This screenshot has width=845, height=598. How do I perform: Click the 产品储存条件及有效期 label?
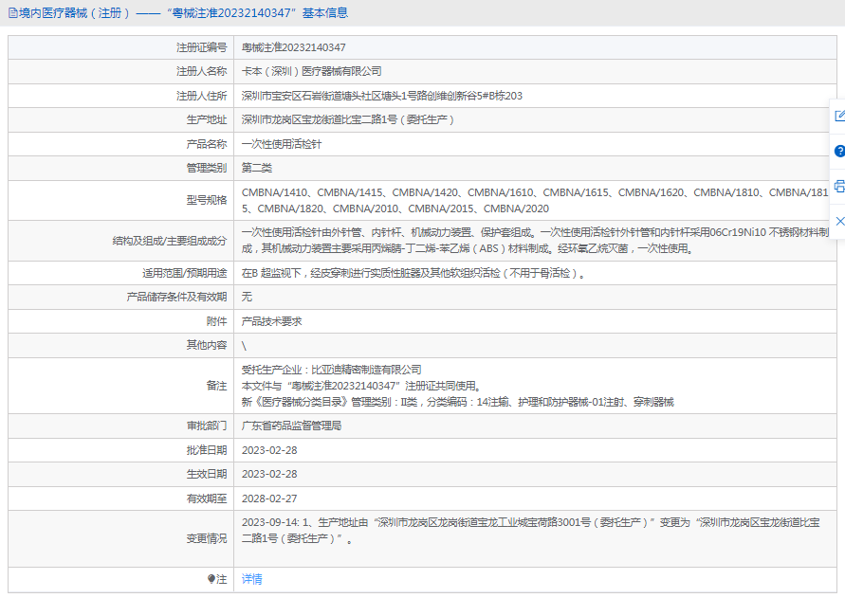tap(176, 297)
